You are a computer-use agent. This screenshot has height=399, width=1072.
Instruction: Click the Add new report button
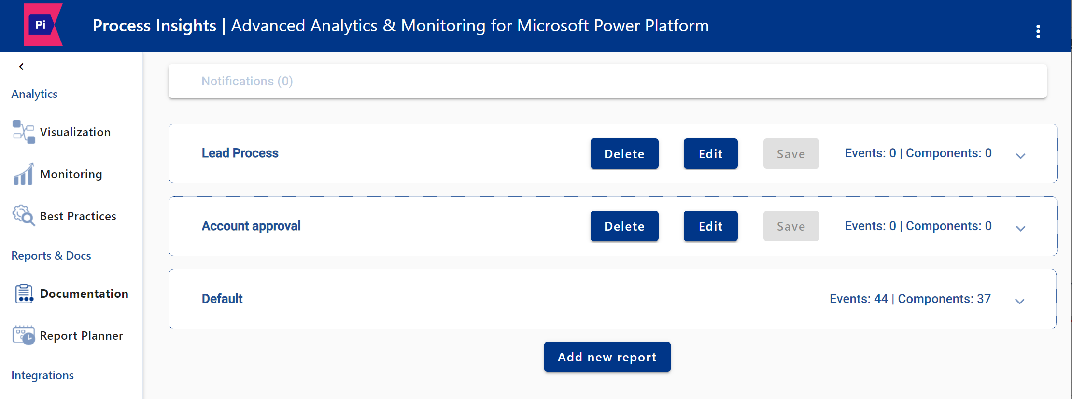click(x=607, y=357)
